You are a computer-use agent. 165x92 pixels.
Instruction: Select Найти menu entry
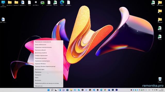click(x=48, y=77)
